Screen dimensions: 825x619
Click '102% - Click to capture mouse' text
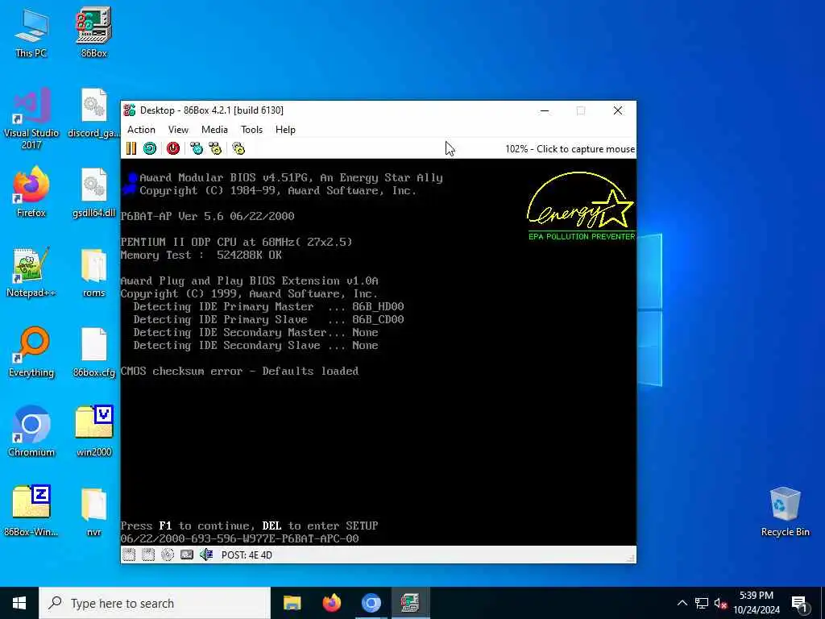point(570,149)
